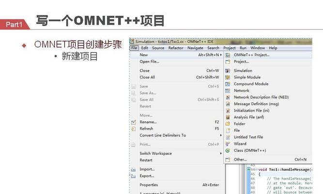Click the void Txc1::handleMessage code line
Image resolution: width=323 pixels, height=194 pixels.
click(285, 170)
